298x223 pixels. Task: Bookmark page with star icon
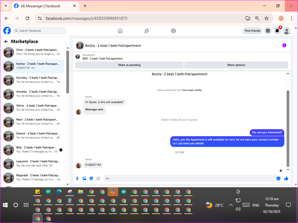pos(266,18)
